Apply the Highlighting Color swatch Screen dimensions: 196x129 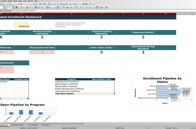31,7
